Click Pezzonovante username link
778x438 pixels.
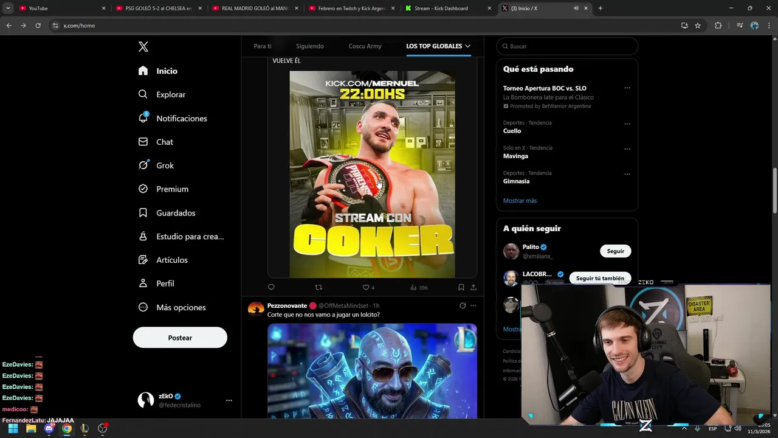click(x=287, y=305)
